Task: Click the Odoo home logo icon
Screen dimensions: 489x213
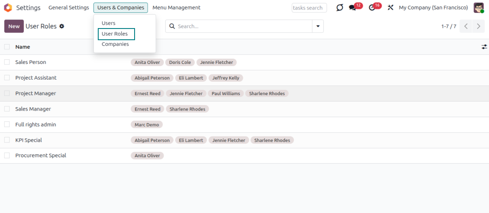Action: (x=8, y=8)
